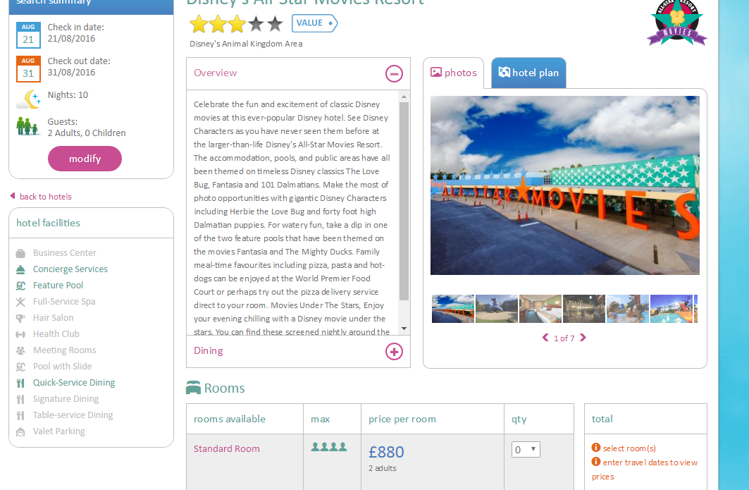This screenshot has height=490, width=749.
Task: Click the Business Center briefcase icon
Action: click(20, 253)
